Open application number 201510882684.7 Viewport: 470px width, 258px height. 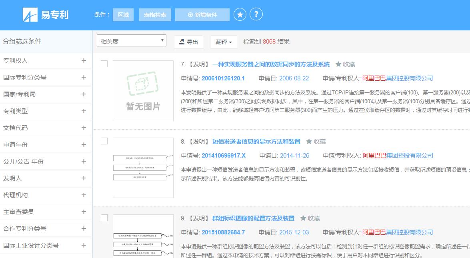pos(223,232)
